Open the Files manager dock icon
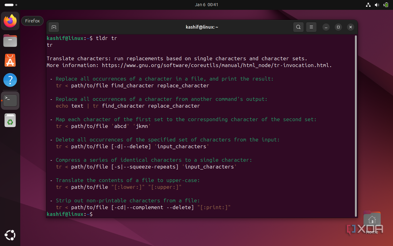The image size is (393, 246). pos(10,41)
